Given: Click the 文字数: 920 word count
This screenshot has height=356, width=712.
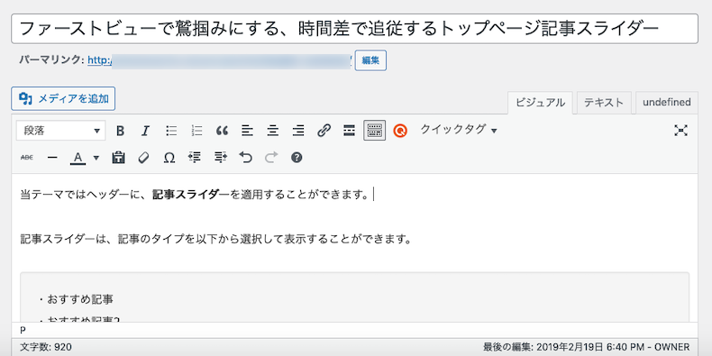Looking at the screenshot, I should [x=46, y=347].
